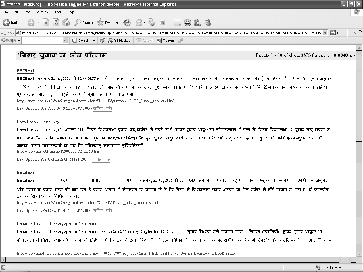Viewport: 363px width, 272px height.
Task: Click the AutoFill button on the Google toolbar
Action: (x=145, y=41)
